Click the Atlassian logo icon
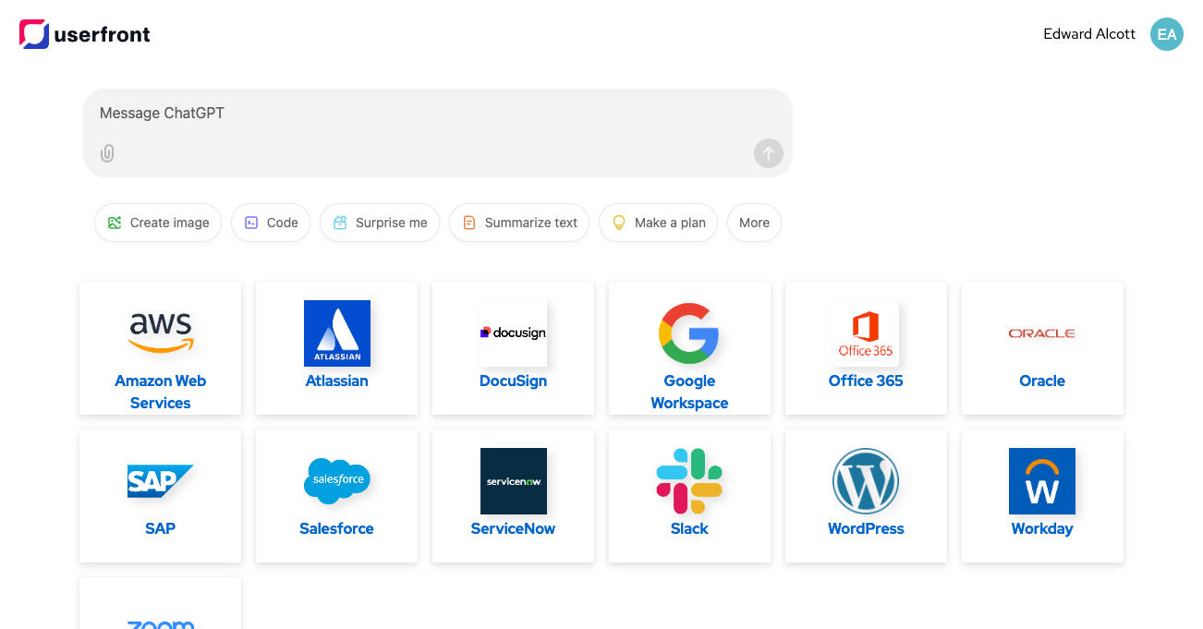 (x=337, y=333)
